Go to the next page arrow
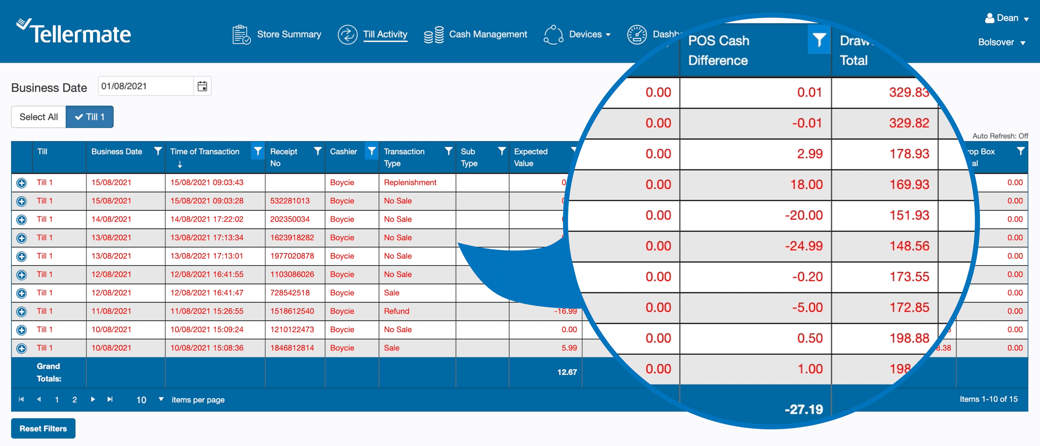The height and width of the screenshot is (446, 1040). click(x=93, y=400)
